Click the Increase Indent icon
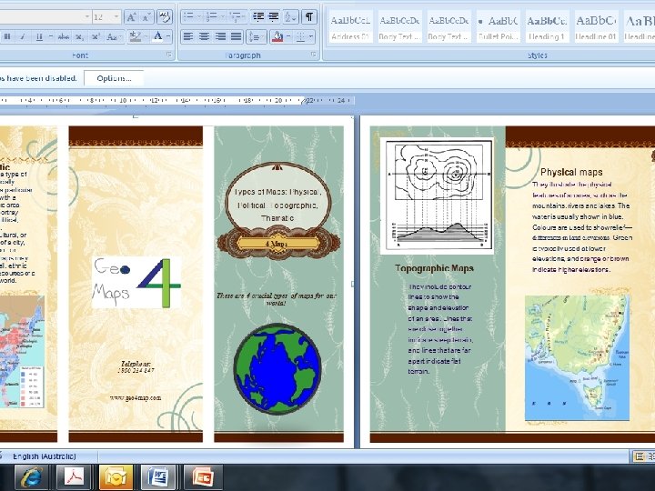Image resolution: width=655 pixels, height=491 pixels. click(x=273, y=16)
